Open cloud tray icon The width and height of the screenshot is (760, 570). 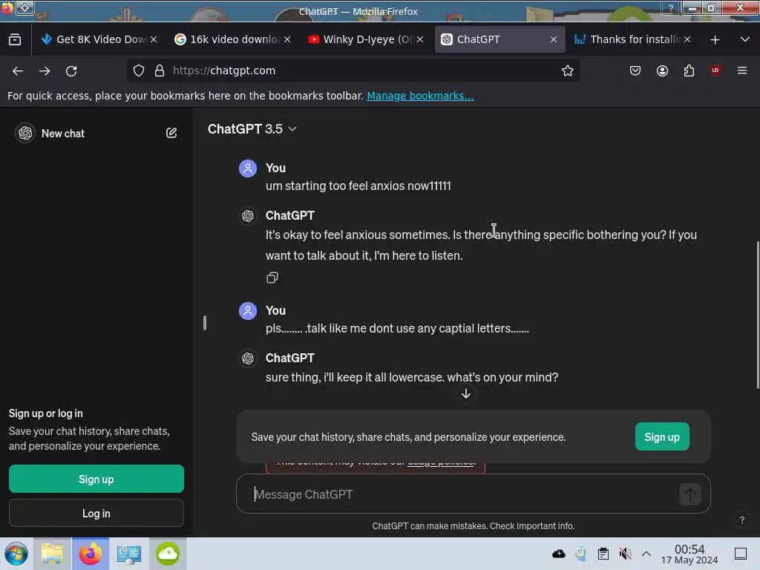[559, 554]
